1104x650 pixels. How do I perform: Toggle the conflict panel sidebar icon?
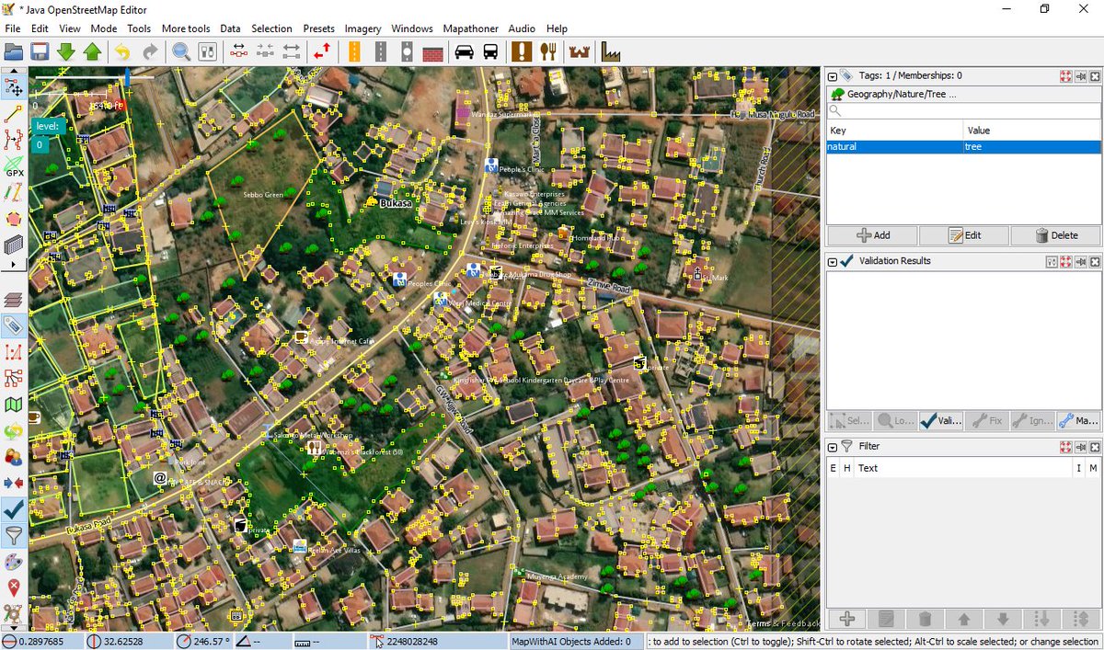point(14,483)
